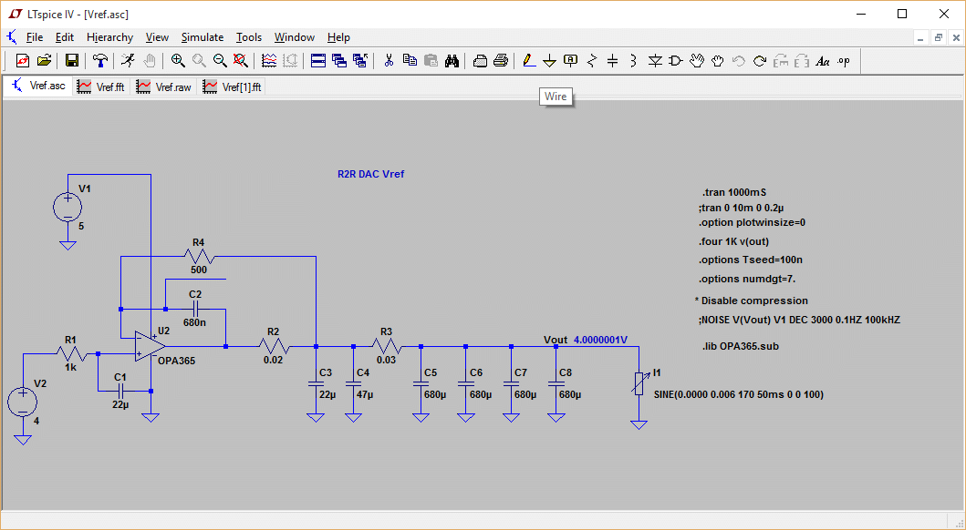Click the .option plotwinsize=0 directive

(x=752, y=222)
